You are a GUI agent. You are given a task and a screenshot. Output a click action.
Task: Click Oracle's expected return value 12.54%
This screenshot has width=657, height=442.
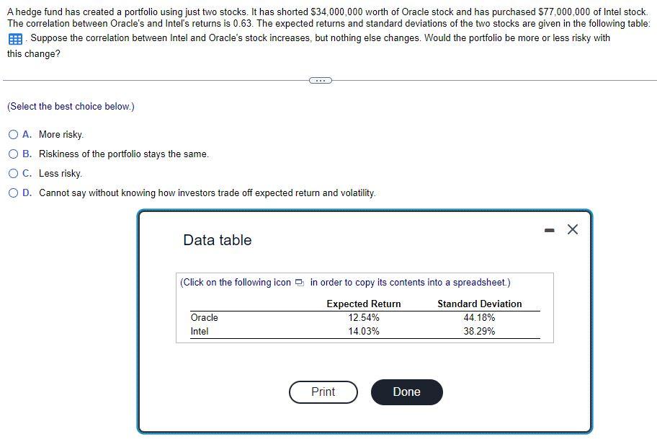[x=363, y=317]
